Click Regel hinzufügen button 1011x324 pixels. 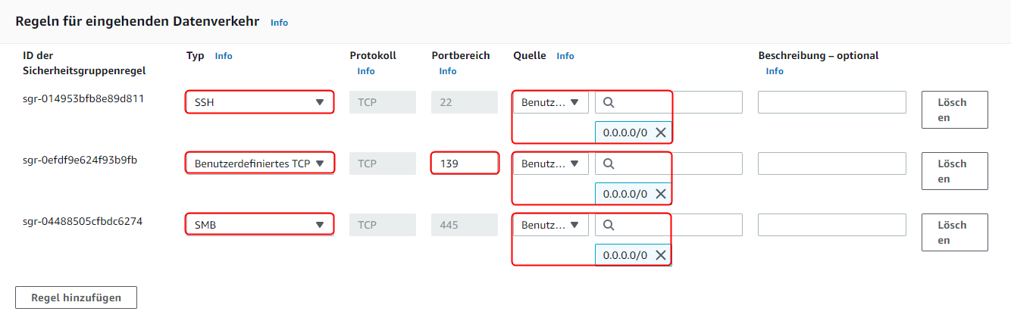click(76, 298)
